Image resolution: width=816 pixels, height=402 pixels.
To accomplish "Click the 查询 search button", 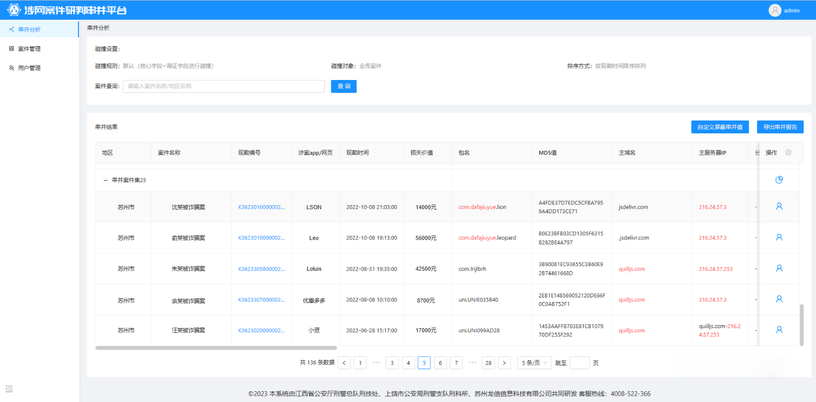I will (x=344, y=86).
